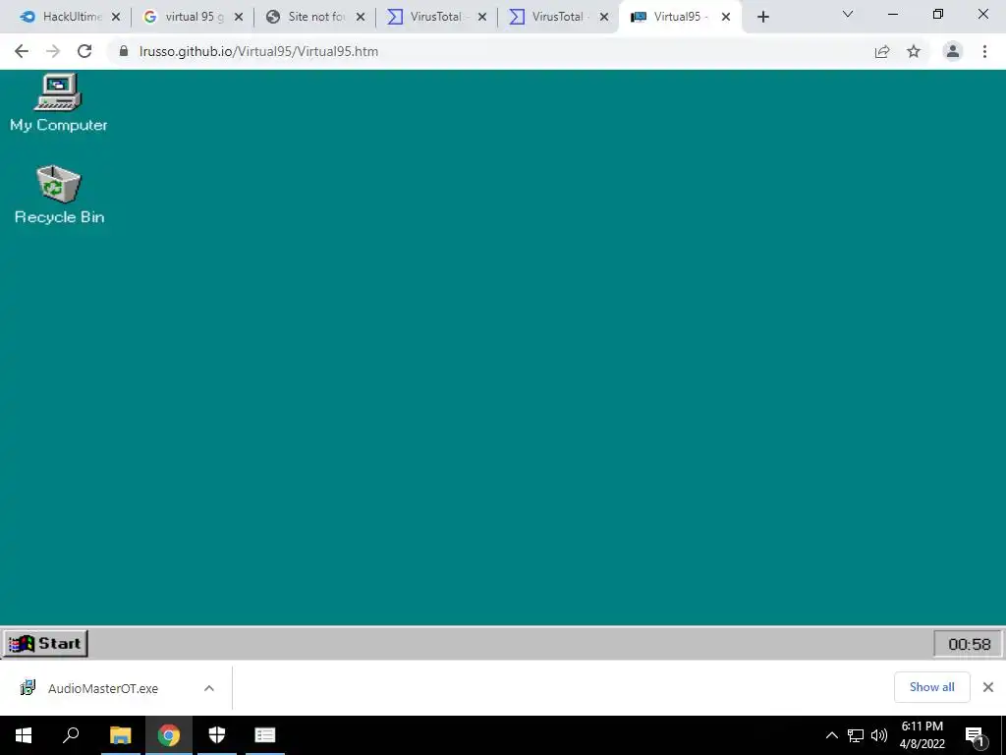Open the list-style app in taskbar
The height and width of the screenshot is (755, 1006).
[x=265, y=735]
